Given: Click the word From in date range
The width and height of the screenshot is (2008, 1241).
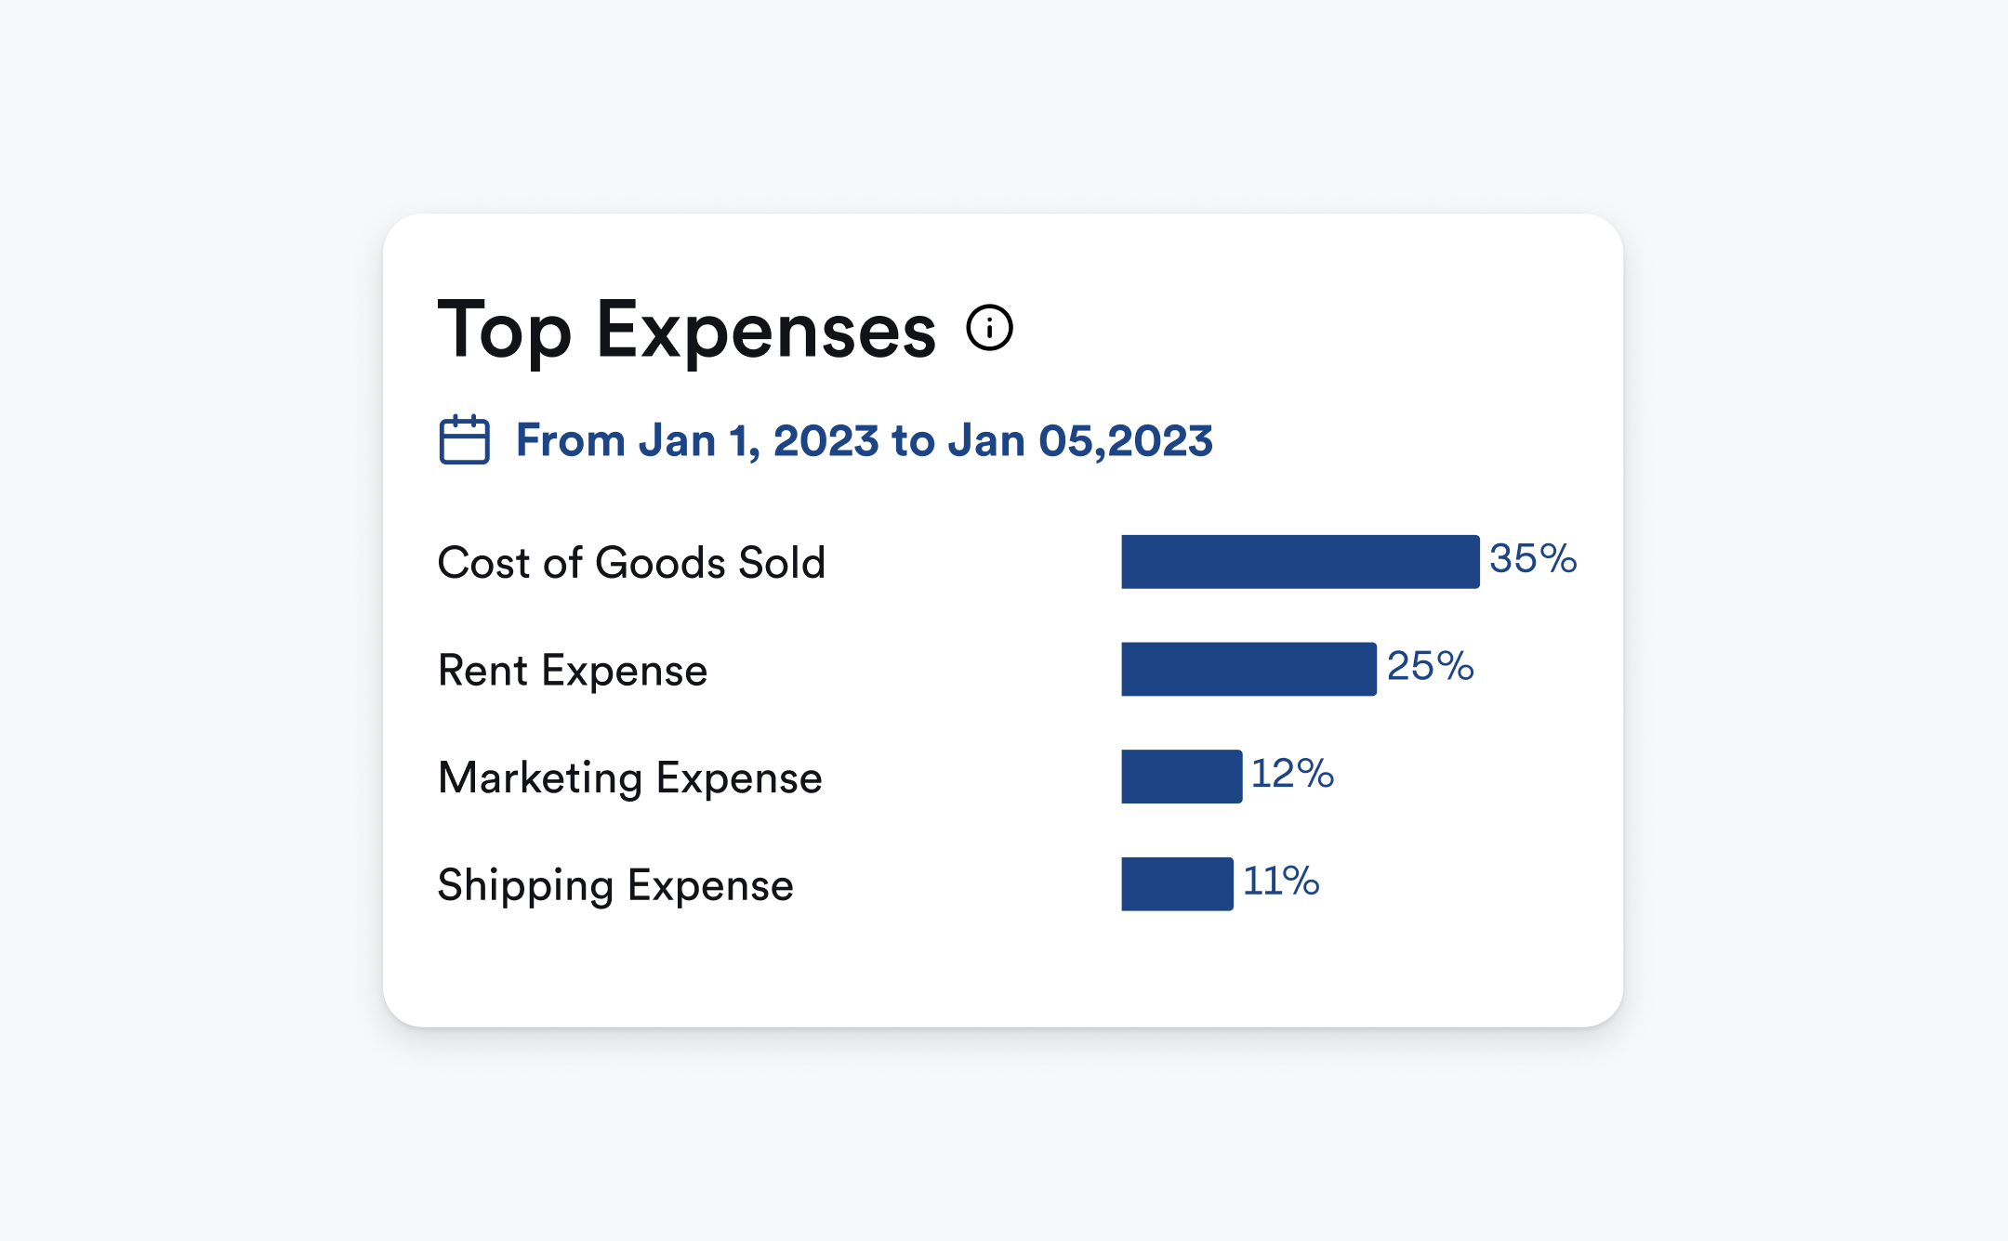Looking at the screenshot, I should 570,440.
